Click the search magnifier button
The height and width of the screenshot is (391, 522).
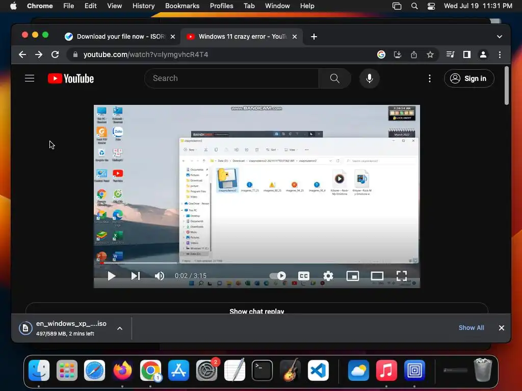pyautogui.click(x=334, y=78)
